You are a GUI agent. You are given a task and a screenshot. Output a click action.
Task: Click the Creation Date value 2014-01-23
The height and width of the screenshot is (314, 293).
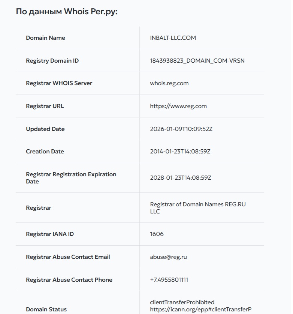click(x=180, y=152)
